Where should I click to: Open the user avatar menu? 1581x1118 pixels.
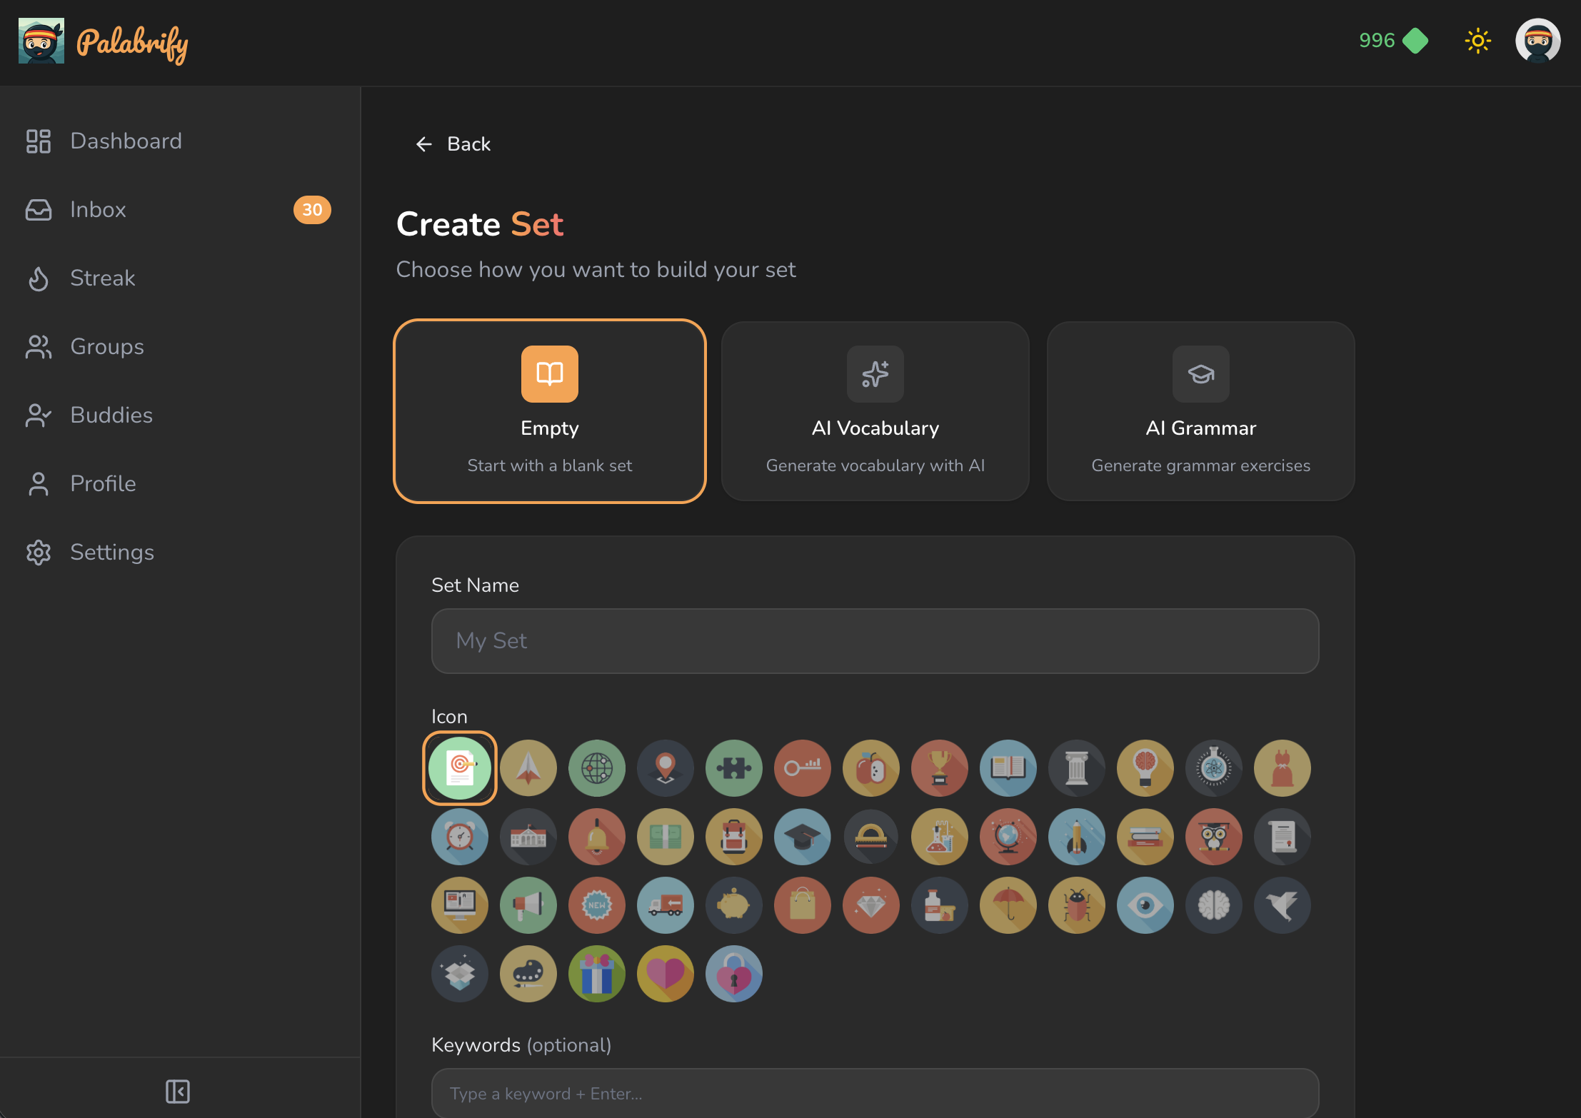[x=1537, y=41]
